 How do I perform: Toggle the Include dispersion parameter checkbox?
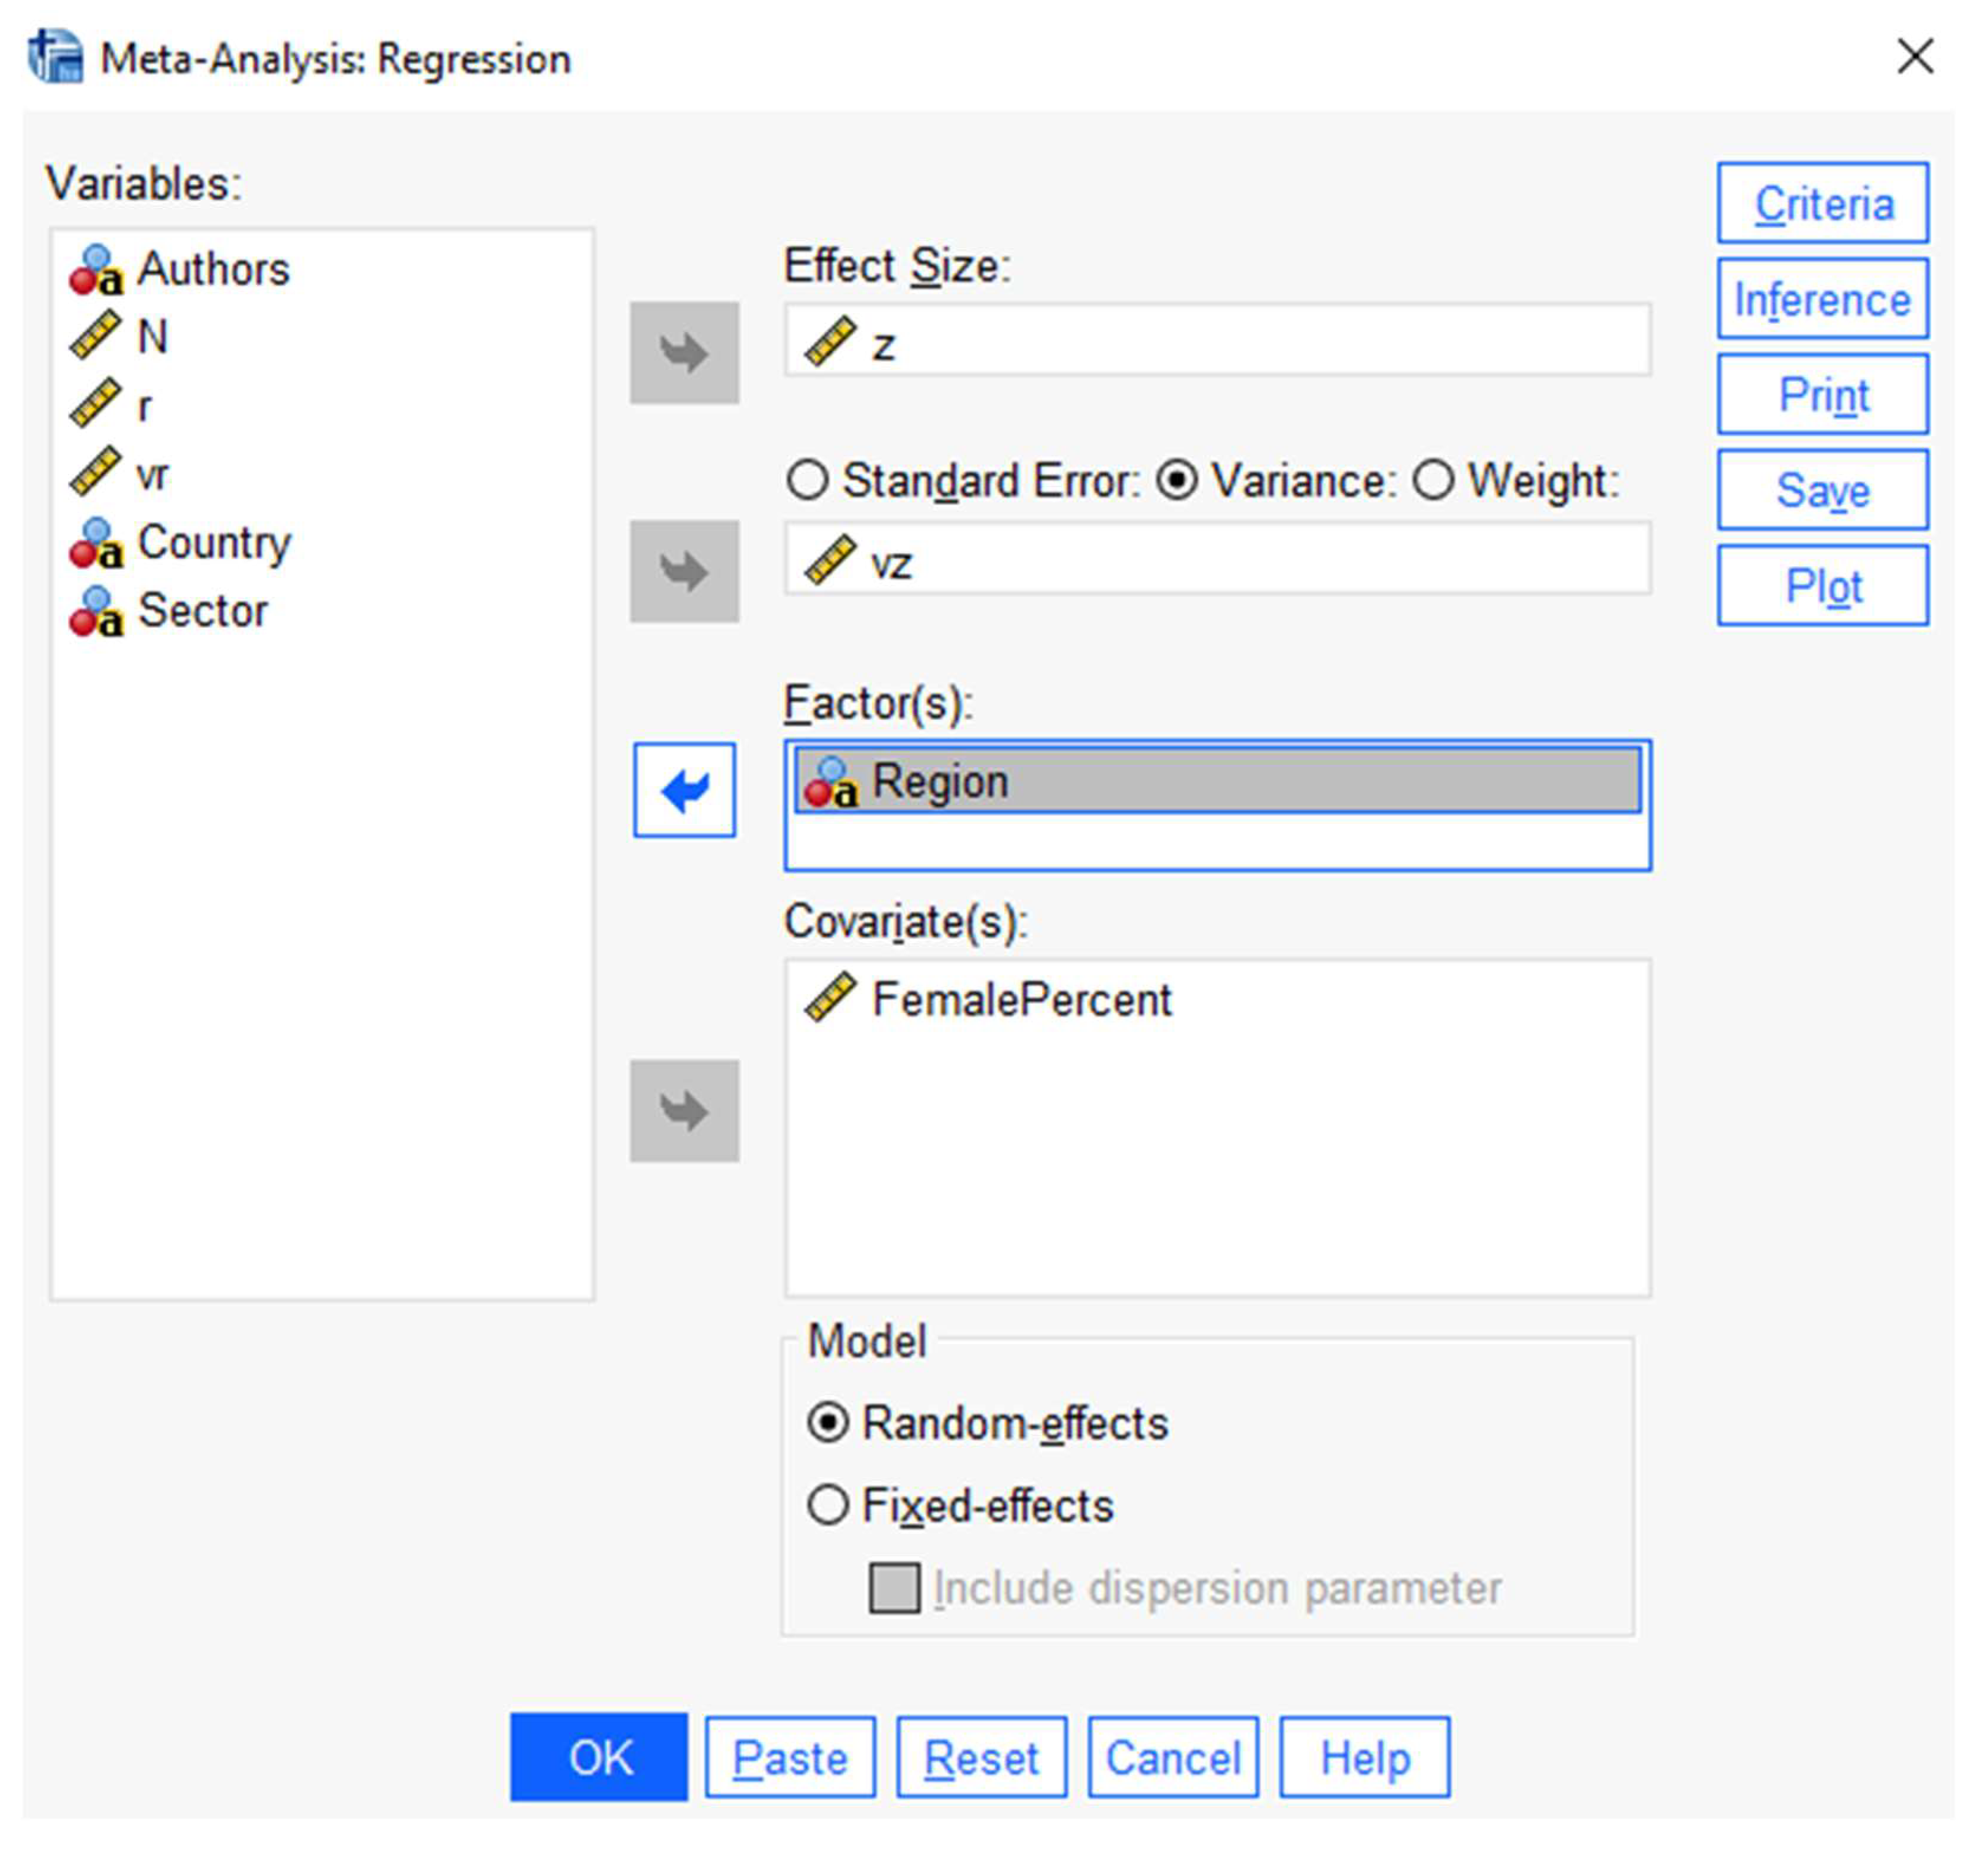[894, 1588]
